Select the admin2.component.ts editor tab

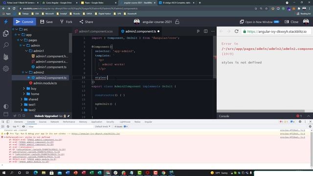point(141,31)
